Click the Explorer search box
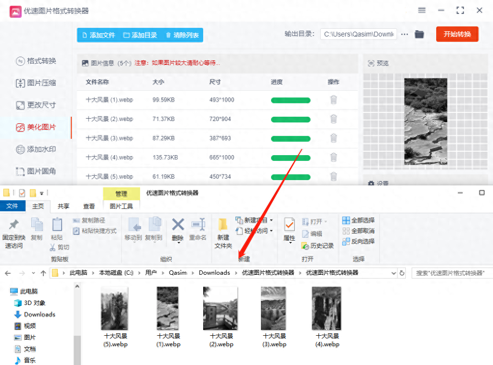 (452, 273)
